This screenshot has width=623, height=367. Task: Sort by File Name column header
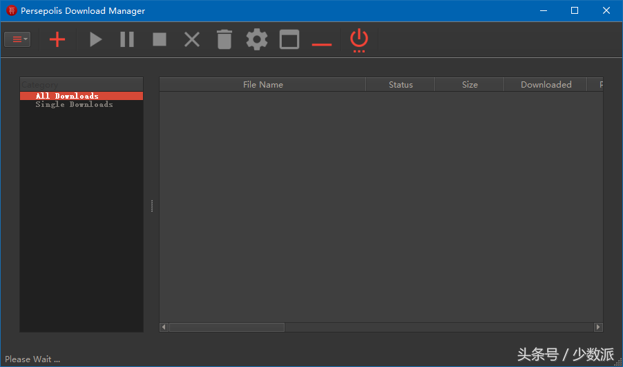coord(262,85)
